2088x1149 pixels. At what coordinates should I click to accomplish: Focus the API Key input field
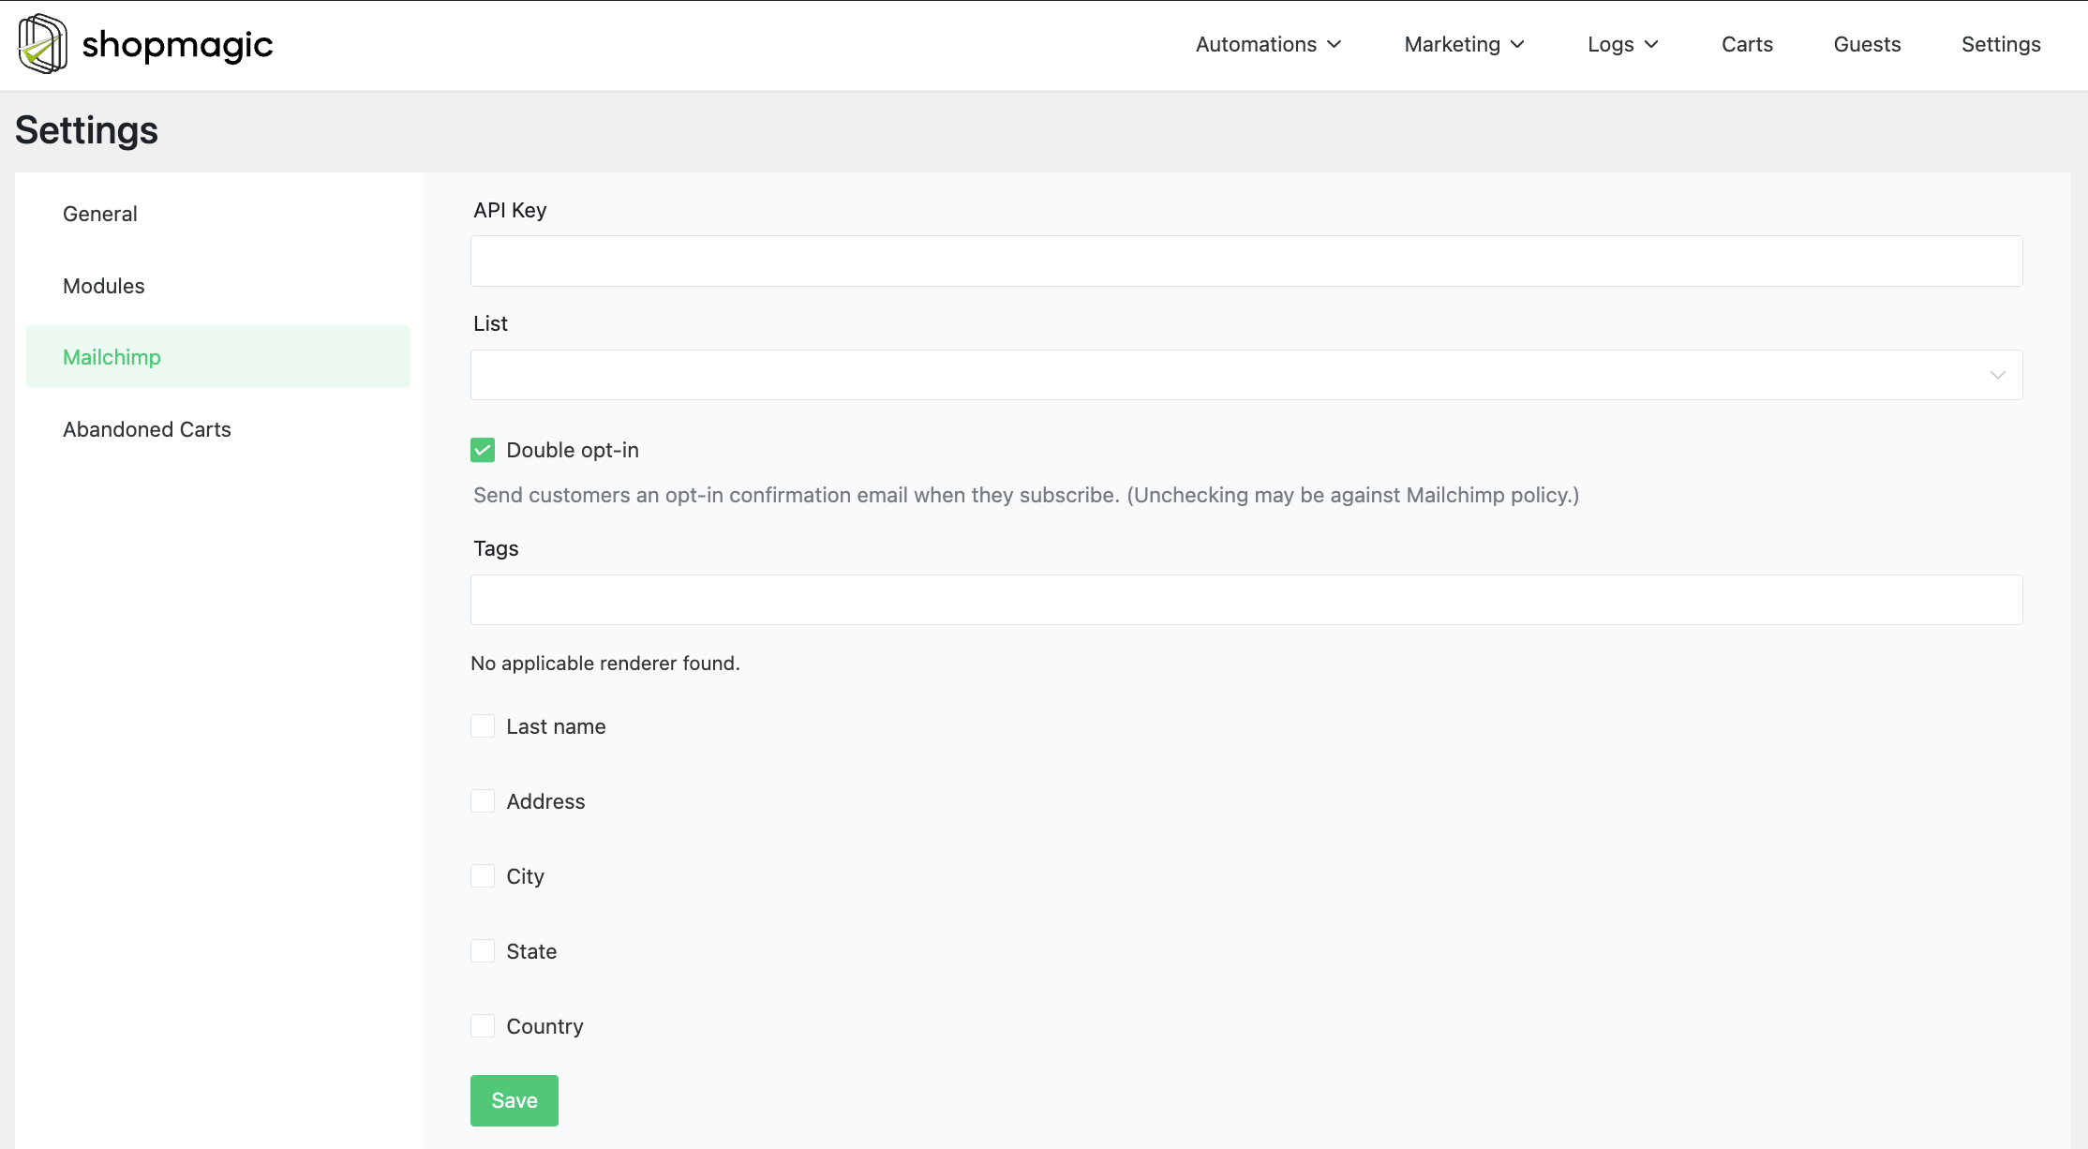[x=1246, y=261]
